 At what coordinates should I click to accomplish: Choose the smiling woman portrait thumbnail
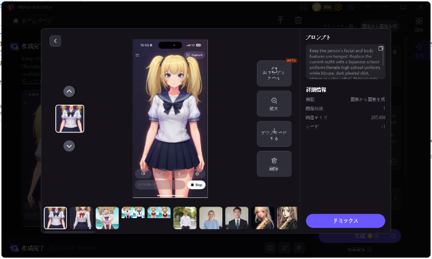[x=211, y=218]
